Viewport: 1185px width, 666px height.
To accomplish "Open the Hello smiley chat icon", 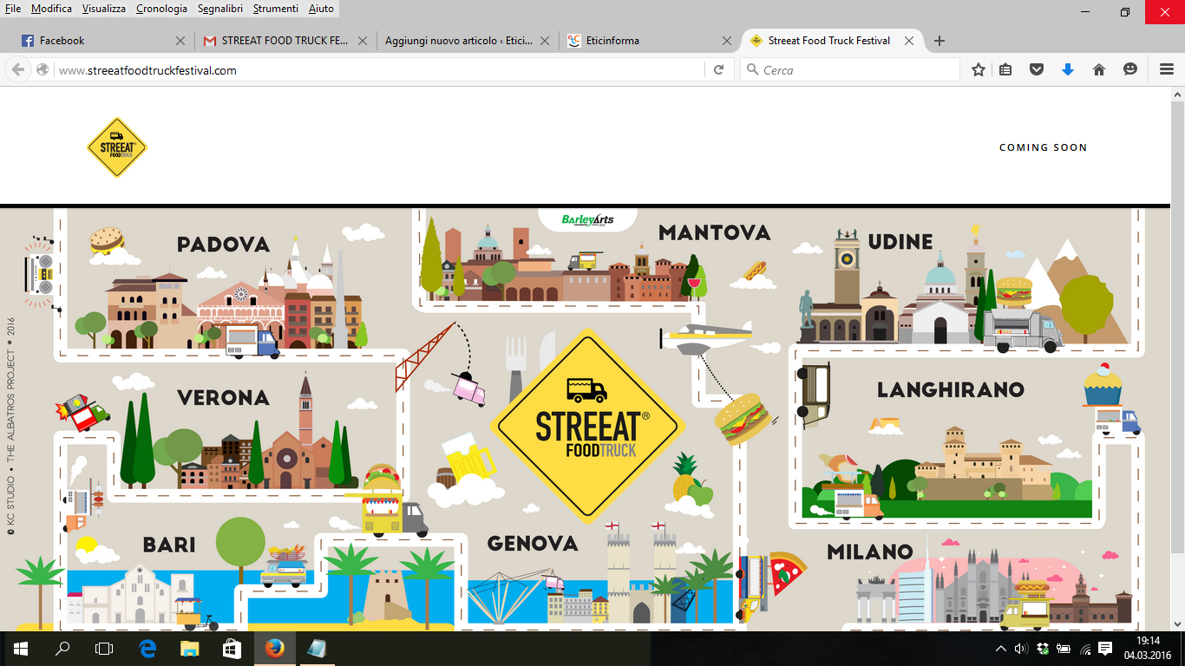I will (1129, 70).
